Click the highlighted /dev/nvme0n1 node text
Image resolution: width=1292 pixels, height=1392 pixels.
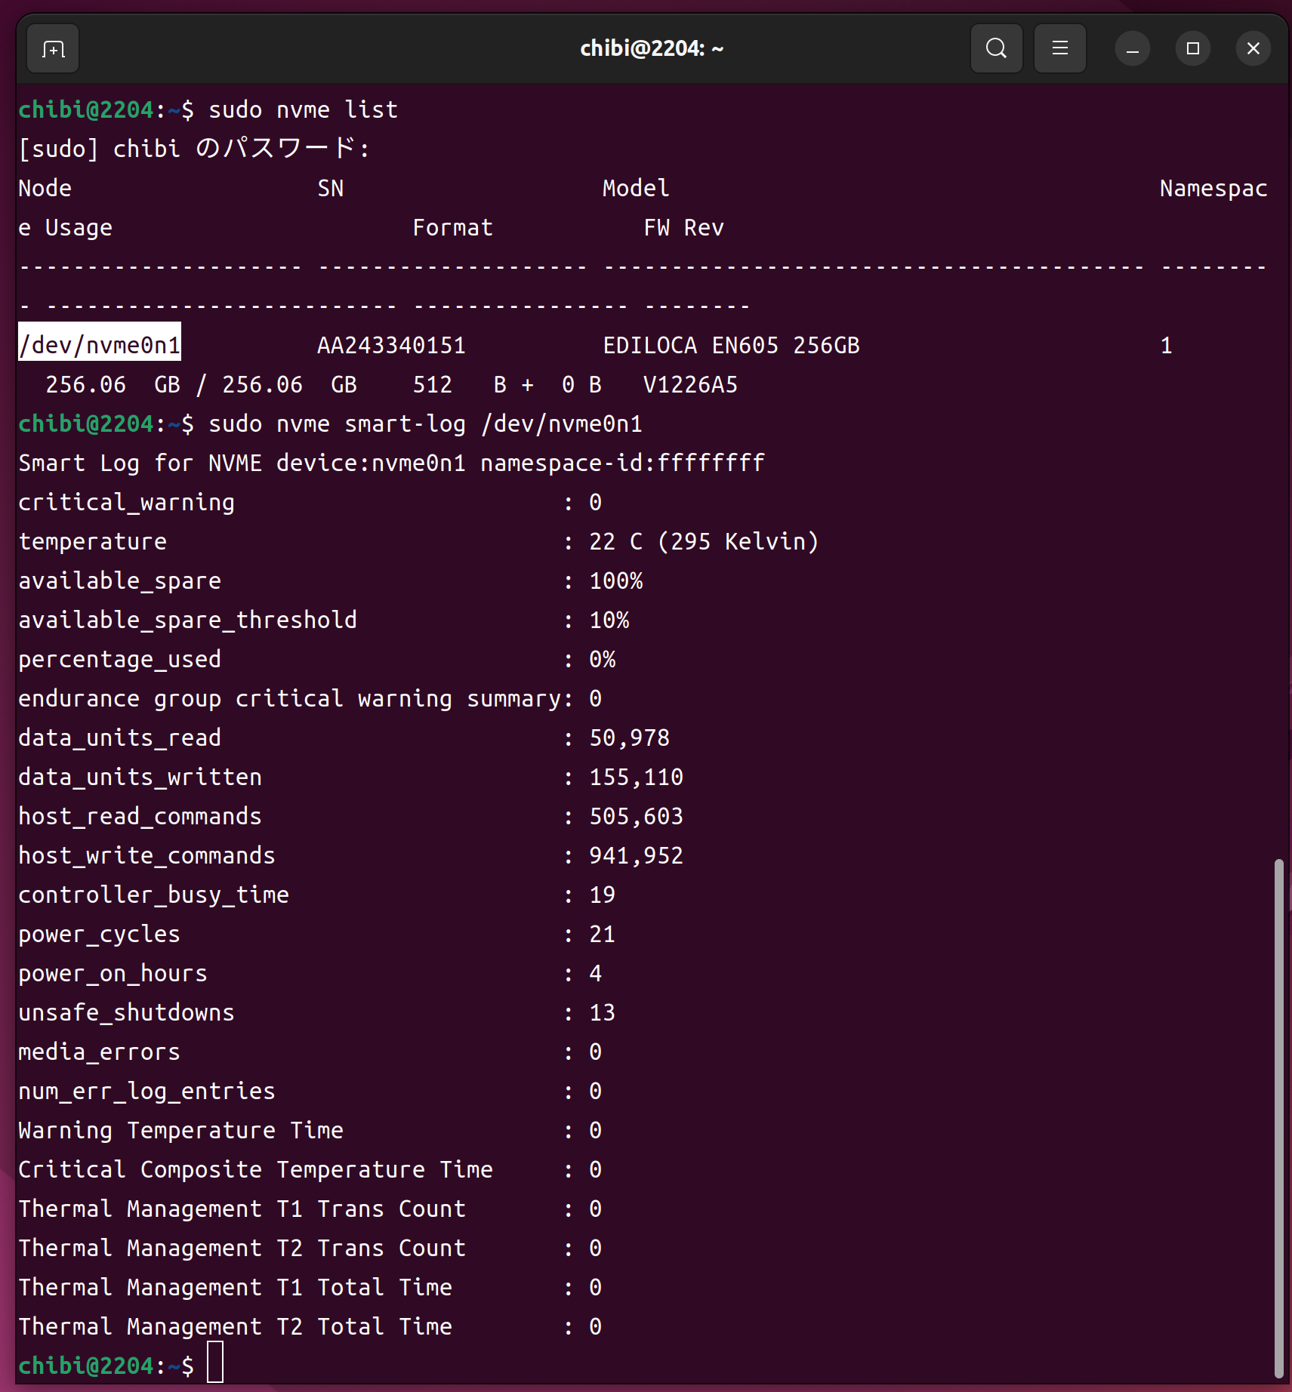pyautogui.click(x=100, y=346)
